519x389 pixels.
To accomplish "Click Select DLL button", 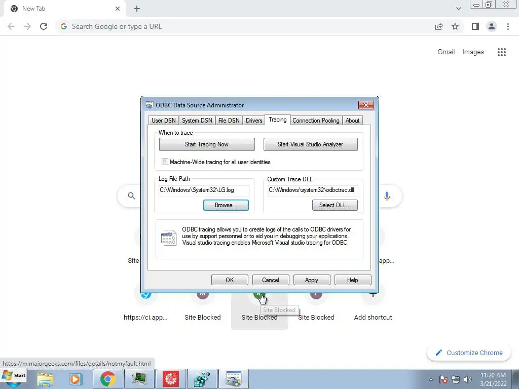I will point(335,205).
